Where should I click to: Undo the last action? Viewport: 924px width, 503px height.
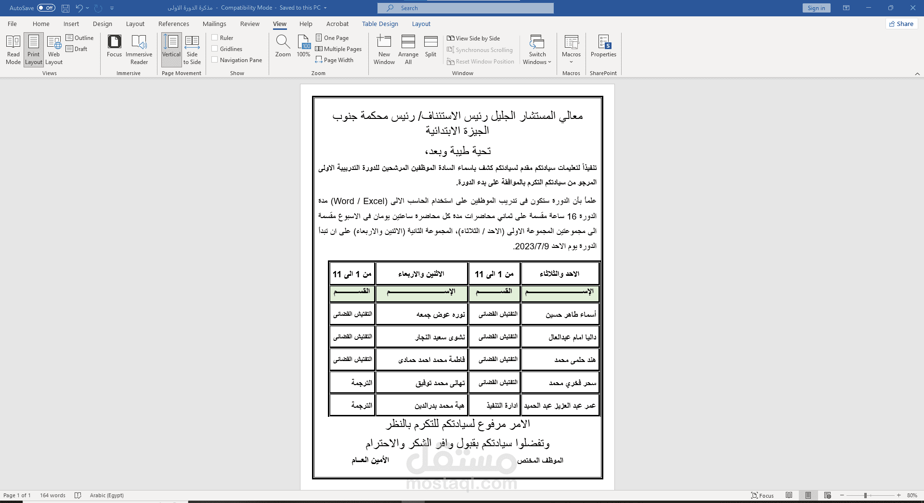coord(79,8)
